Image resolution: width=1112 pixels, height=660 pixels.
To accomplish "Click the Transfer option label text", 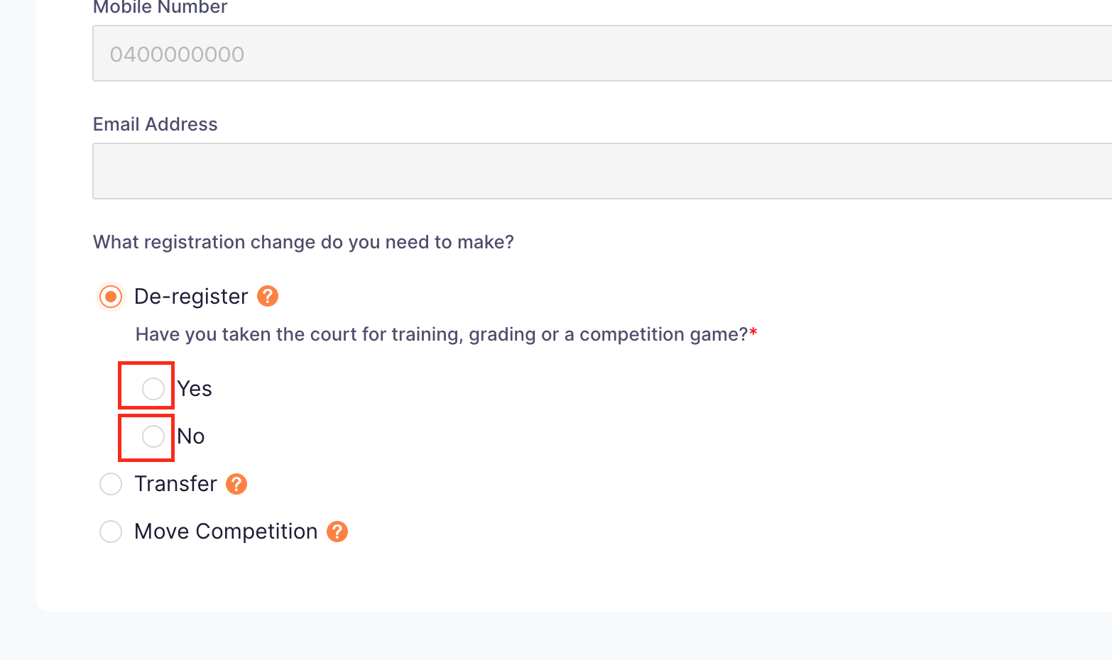I will pos(175,483).
